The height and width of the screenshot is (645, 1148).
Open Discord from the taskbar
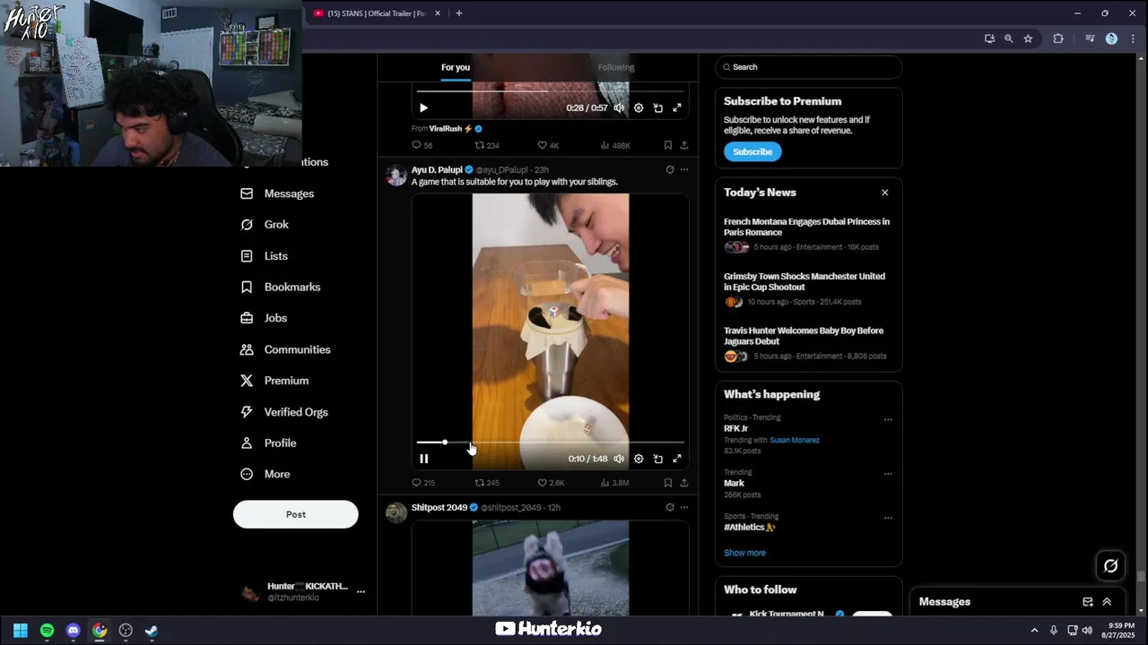73,631
